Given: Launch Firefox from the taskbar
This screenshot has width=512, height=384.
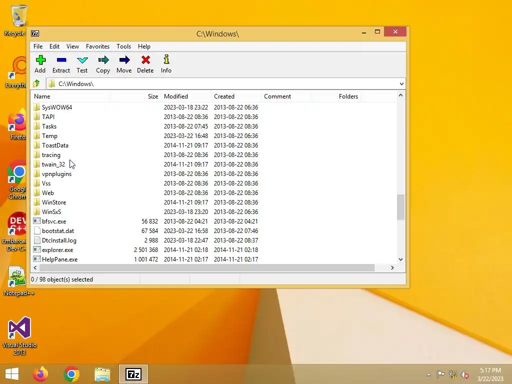Looking at the screenshot, I should [40, 374].
